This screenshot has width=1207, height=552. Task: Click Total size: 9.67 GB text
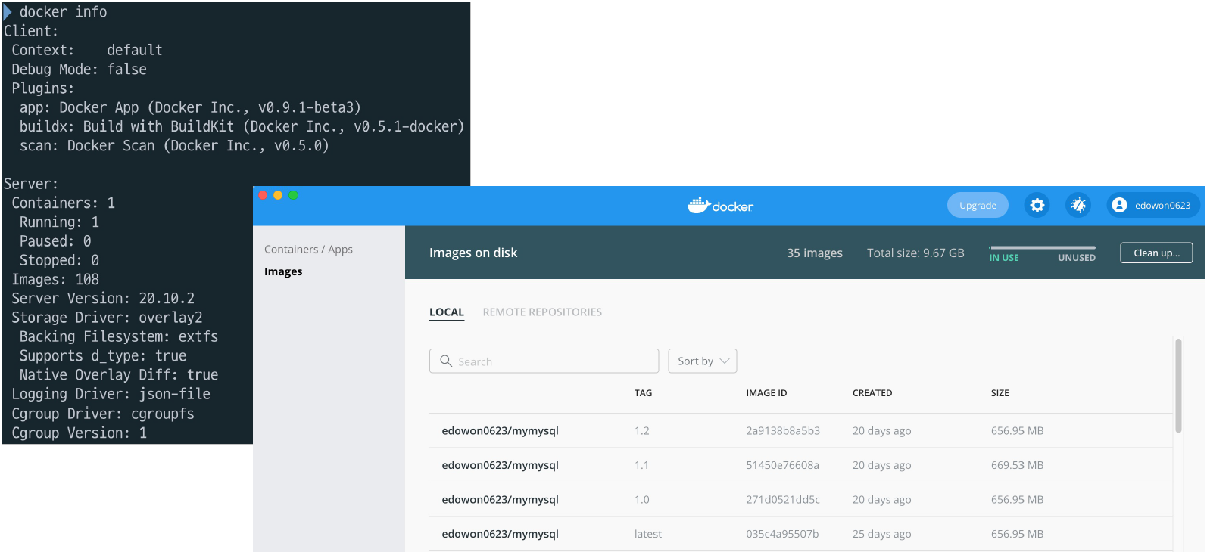pos(915,253)
